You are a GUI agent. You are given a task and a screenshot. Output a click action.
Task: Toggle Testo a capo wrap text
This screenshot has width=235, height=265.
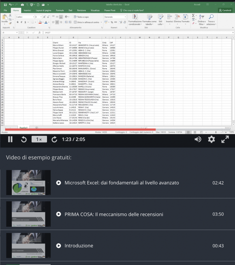(x=81, y=17)
